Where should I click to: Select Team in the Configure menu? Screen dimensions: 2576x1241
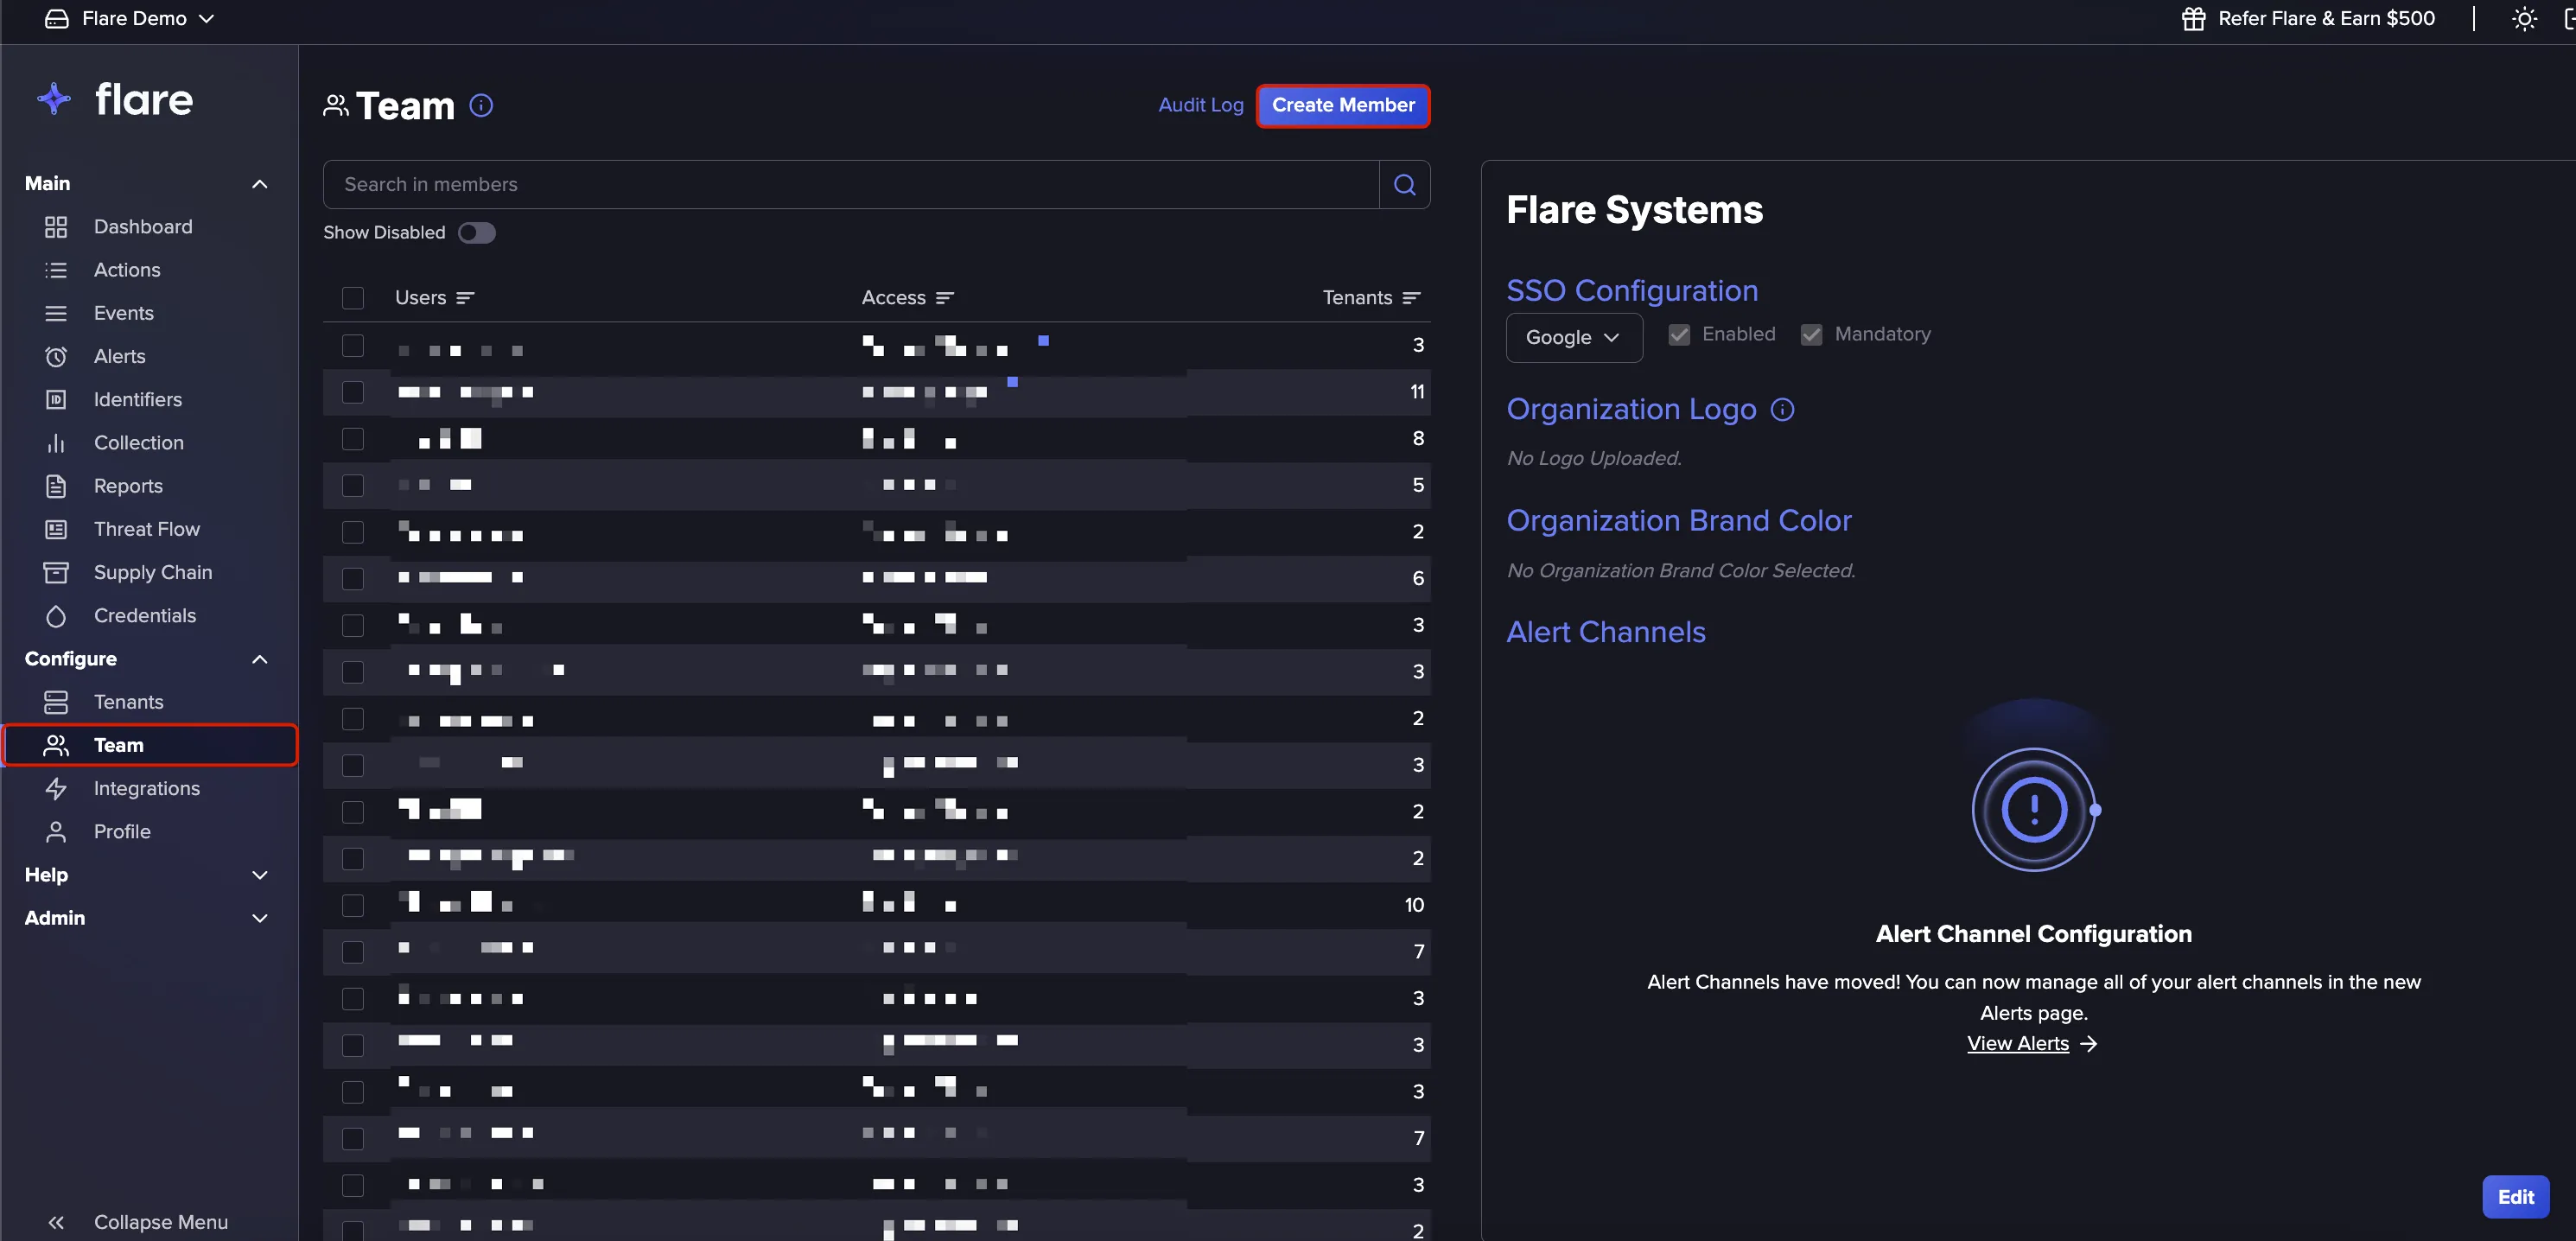click(x=150, y=745)
